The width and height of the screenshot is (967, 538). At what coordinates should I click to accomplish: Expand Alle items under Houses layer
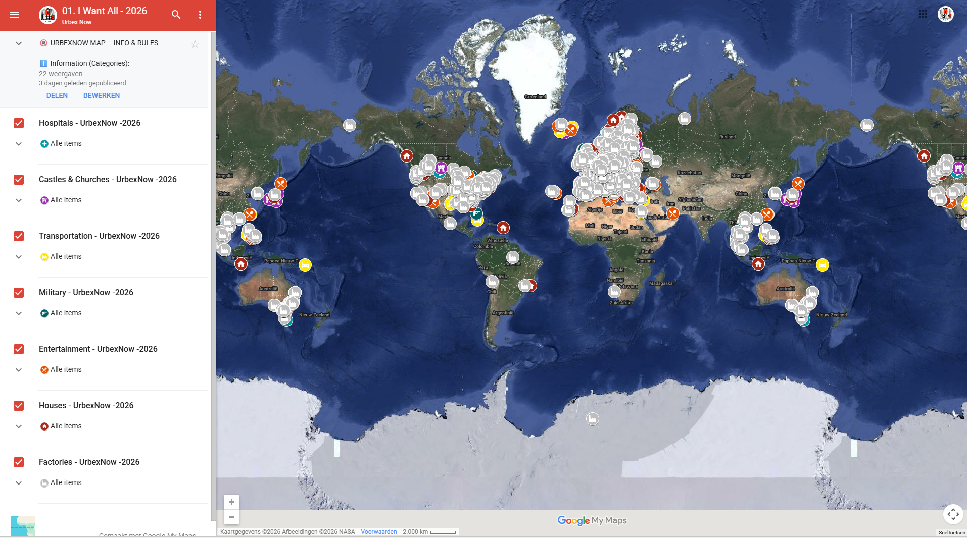coord(19,426)
